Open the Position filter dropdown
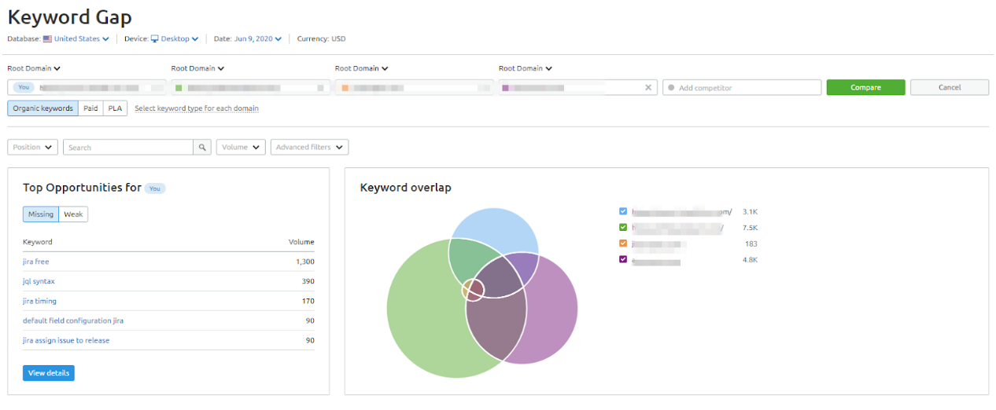Image resolution: width=996 pixels, height=410 pixels. (x=32, y=147)
